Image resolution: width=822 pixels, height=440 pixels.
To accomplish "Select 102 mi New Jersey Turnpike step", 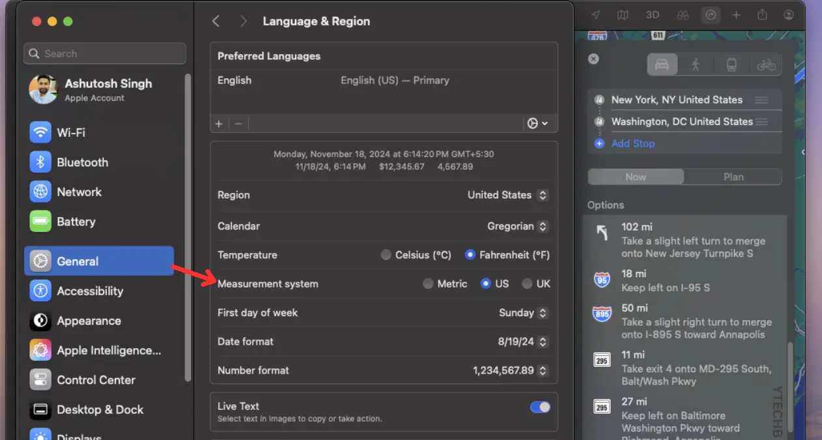I will pos(685,241).
